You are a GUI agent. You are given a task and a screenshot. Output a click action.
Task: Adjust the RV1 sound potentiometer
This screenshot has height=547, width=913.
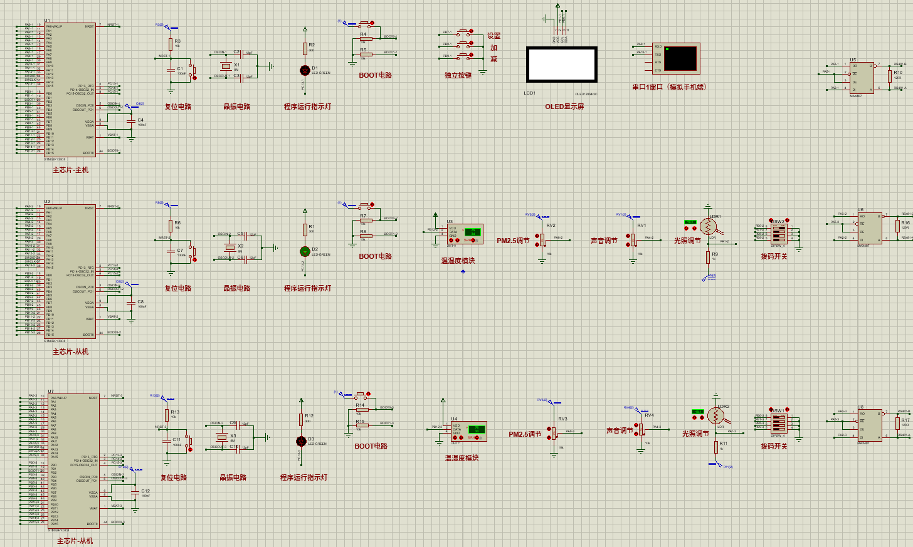click(x=634, y=239)
